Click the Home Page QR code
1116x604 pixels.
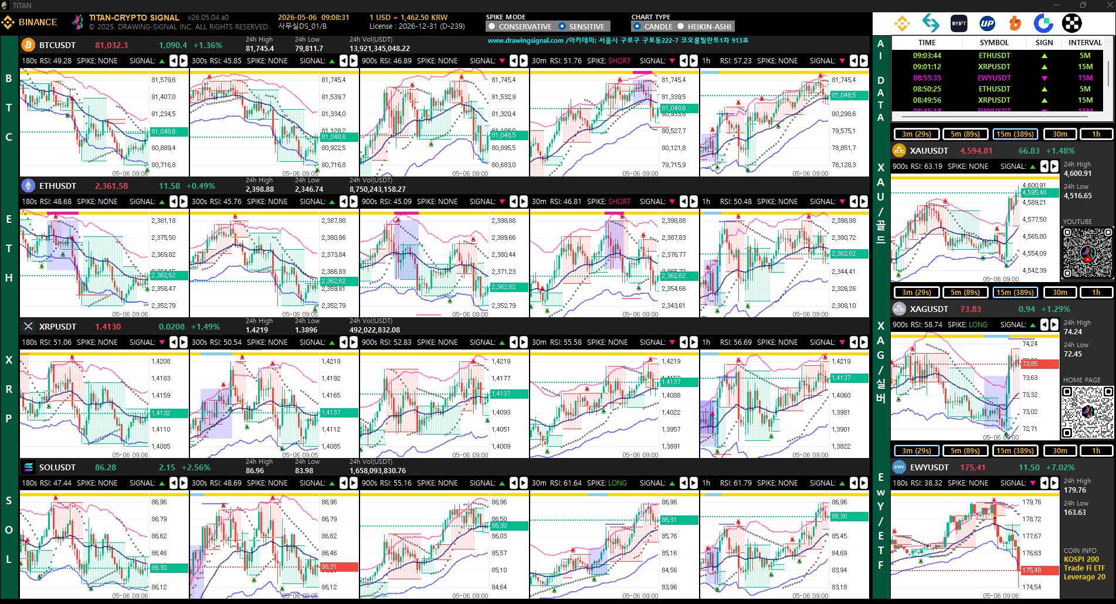pos(1087,412)
